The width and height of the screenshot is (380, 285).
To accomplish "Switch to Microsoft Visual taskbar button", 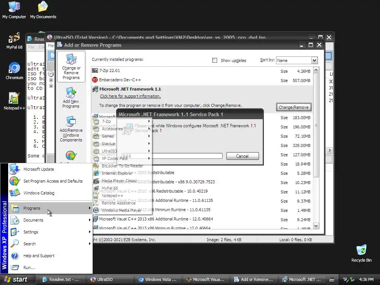I will pyautogui.click(x=205, y=279).
